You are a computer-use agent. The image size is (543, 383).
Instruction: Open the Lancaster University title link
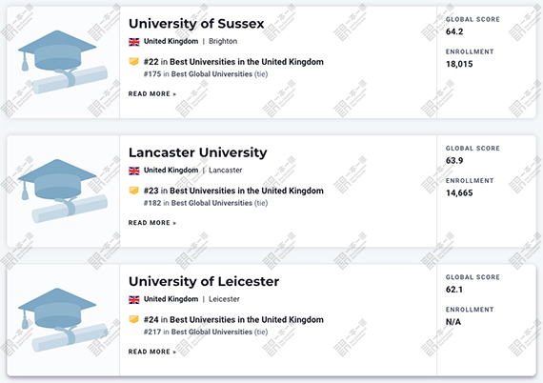(x=198, y=152)
